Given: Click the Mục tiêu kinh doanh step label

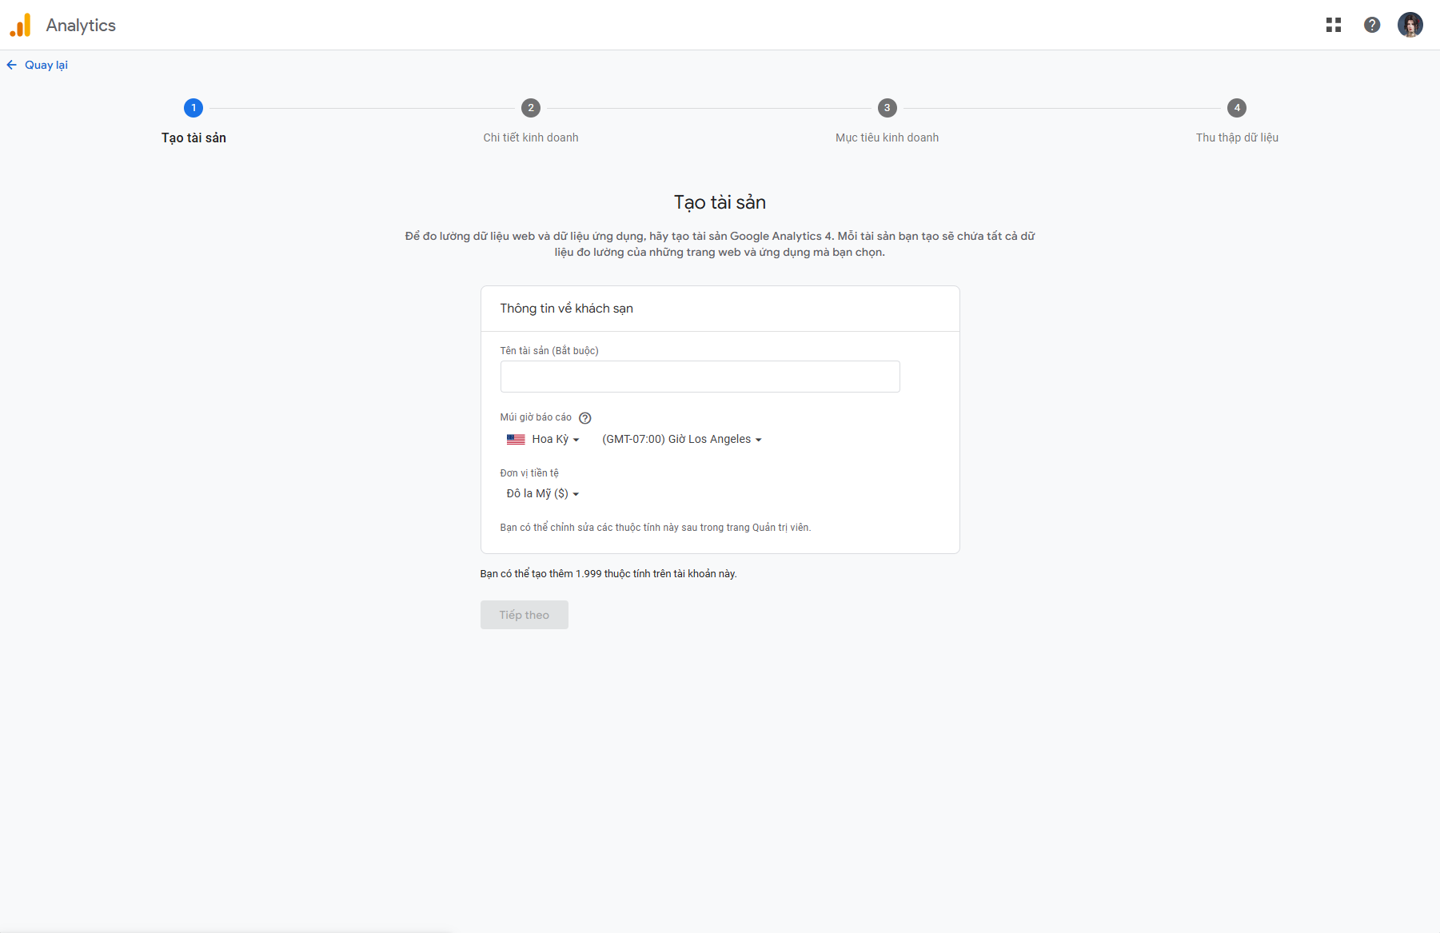Looking at the screenshot, I should pos(888,138).
